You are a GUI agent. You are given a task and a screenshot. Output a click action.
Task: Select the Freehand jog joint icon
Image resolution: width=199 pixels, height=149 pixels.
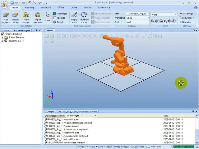(161, 21)
